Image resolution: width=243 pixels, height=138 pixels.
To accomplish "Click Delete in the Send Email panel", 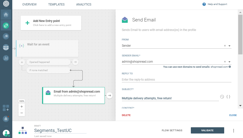I will coord(126,115).
